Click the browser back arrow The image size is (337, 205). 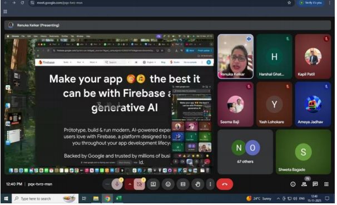tap(6, 3)
